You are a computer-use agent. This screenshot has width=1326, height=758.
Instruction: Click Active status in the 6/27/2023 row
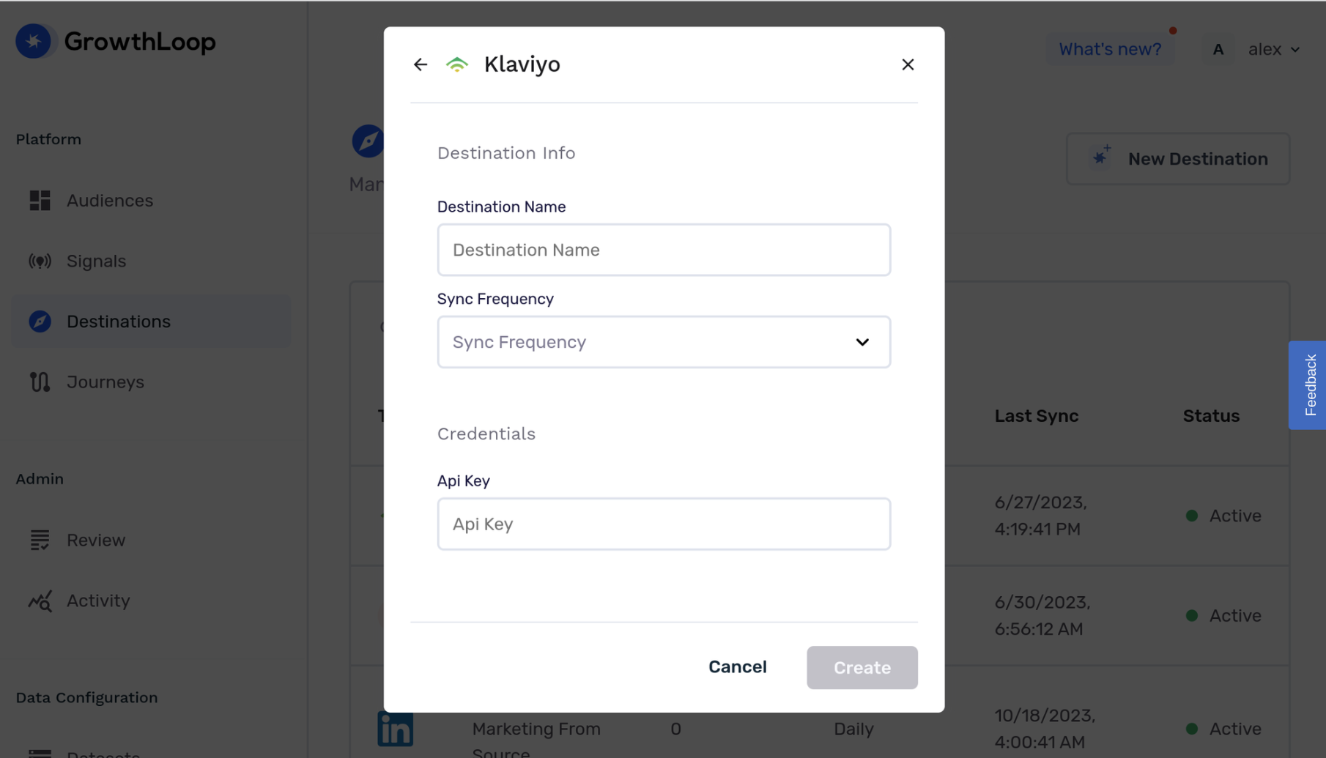(x=1223, y=516)
